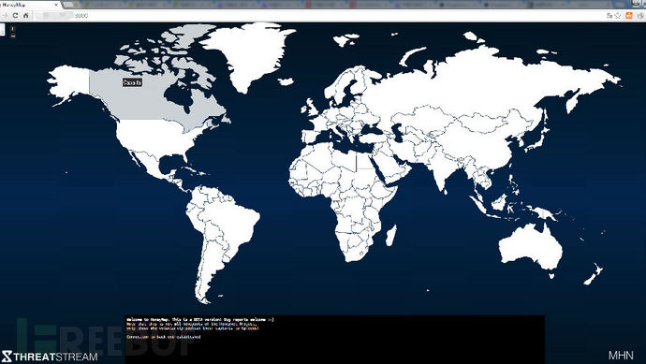This screenshot has width=646, height=364.
Task: Select Russia on the map
Action: tap(486, 82)
